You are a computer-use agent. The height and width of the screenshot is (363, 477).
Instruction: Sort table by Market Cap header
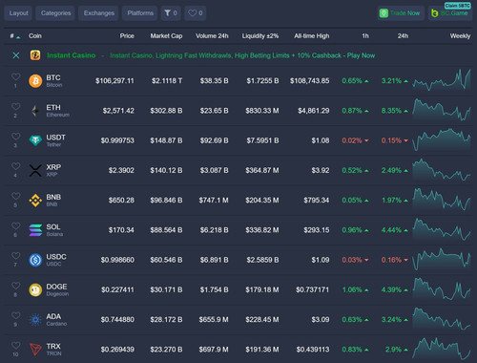[166, 36]
